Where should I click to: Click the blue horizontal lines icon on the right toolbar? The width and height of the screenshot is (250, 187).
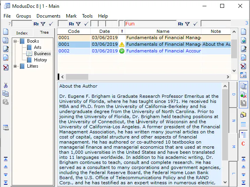click(243, 124)
